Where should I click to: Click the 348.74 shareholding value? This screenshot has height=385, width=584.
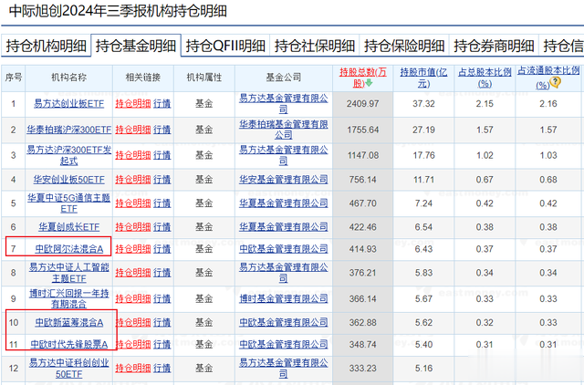363,345
